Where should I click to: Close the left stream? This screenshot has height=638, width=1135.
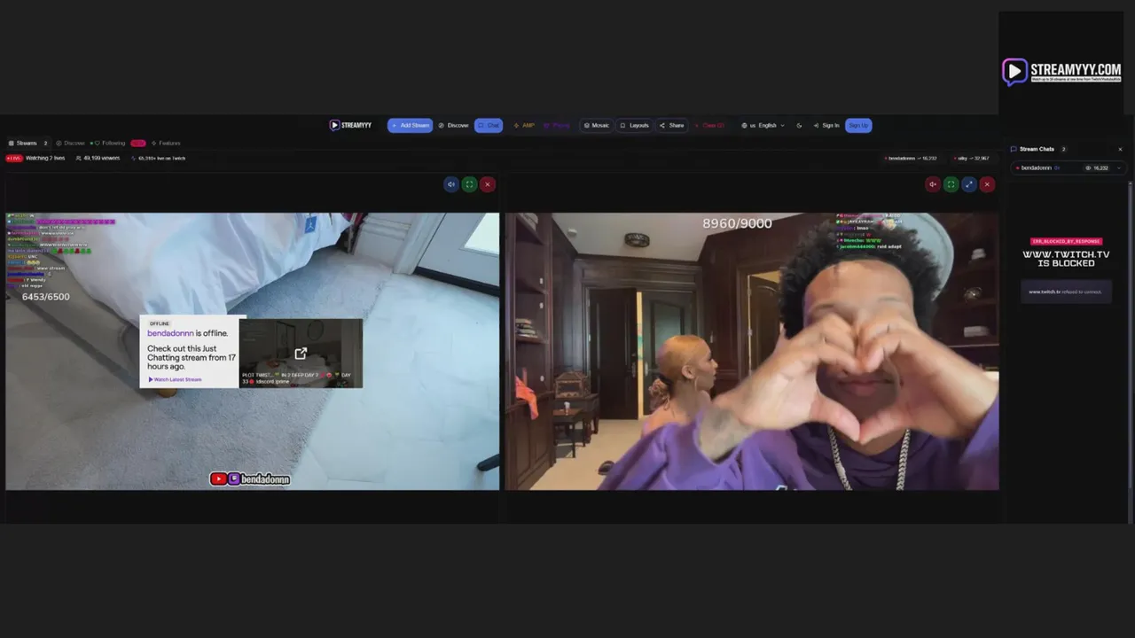click(x=487, y=184)
